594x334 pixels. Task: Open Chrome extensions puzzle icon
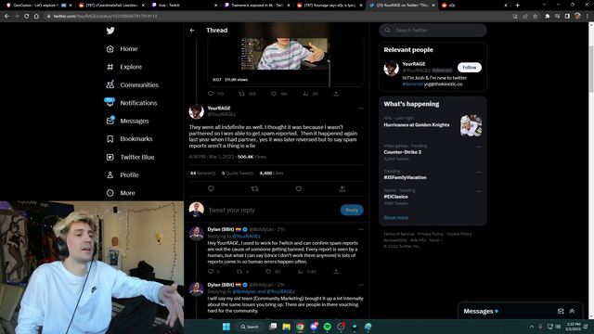point(548,17)
